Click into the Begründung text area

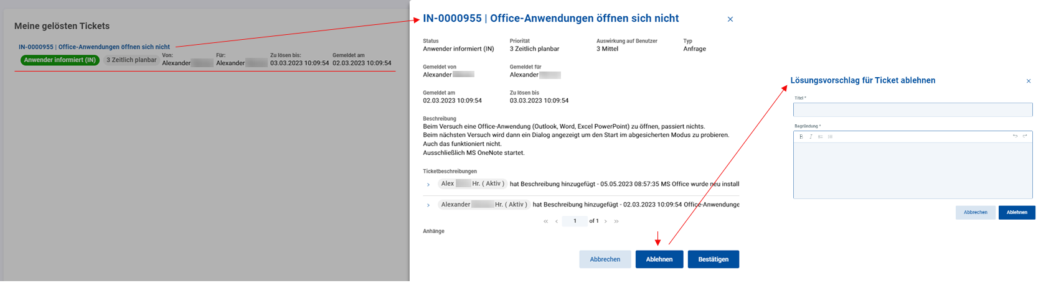click(x=913, y=170)
